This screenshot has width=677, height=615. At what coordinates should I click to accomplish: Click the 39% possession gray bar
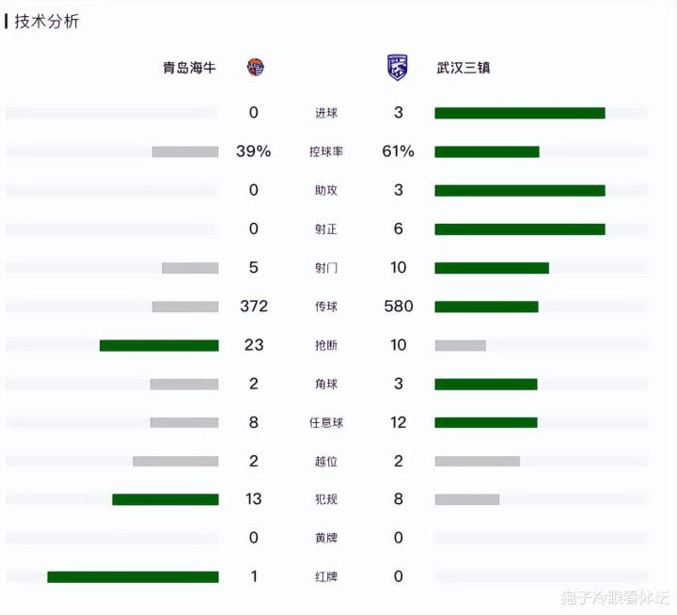point(185,152)
